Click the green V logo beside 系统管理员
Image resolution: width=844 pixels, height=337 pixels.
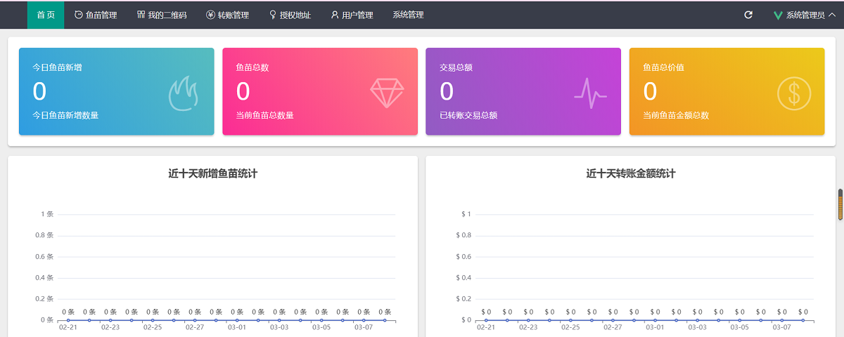coord(778,15)
